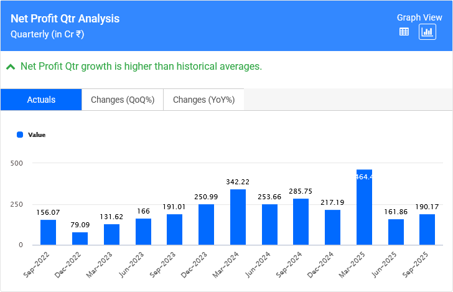Click the Jun-2024 bar showing 253.66
Viewport: 453px width, 292px height.
click(269, 224)
